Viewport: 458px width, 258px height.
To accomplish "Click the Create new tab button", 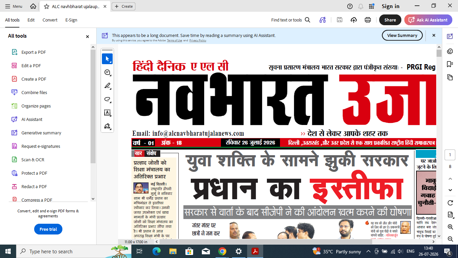I will (124, 6).
